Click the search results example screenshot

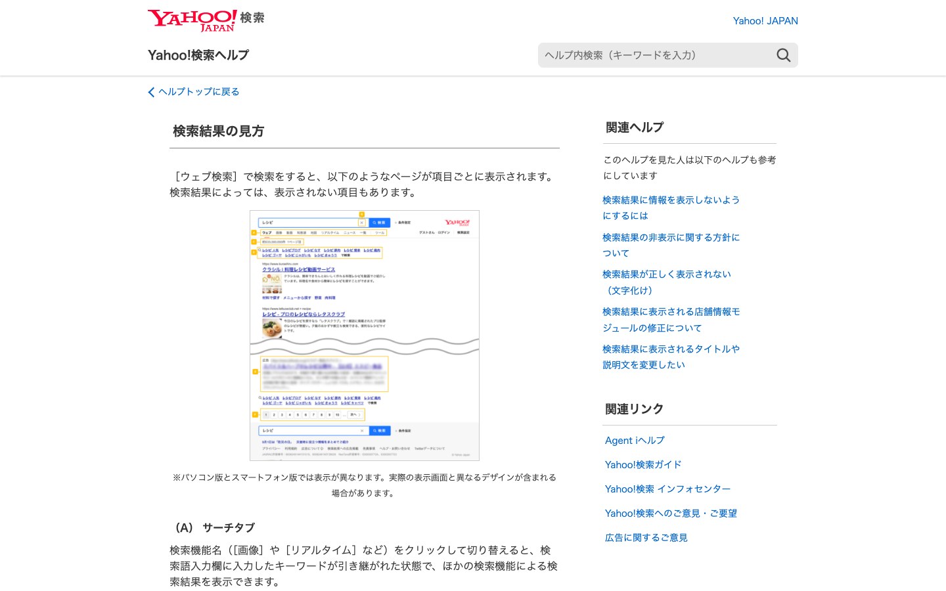365,336
